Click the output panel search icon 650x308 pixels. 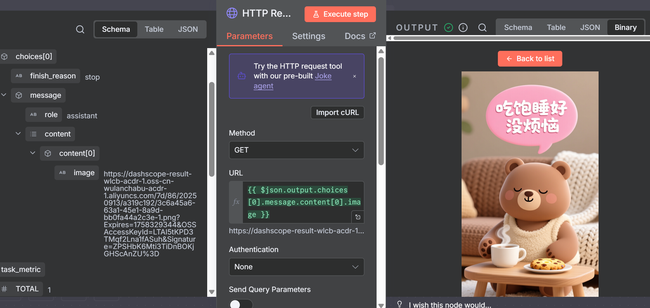click(482, 28)
